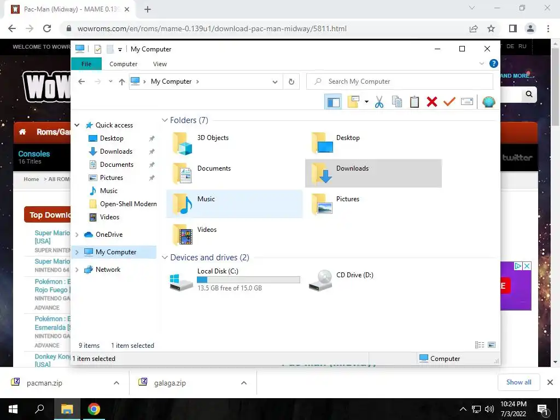
Task: Open the Windows Start menu
Action: pyautogui.click(x=13, y=409)
